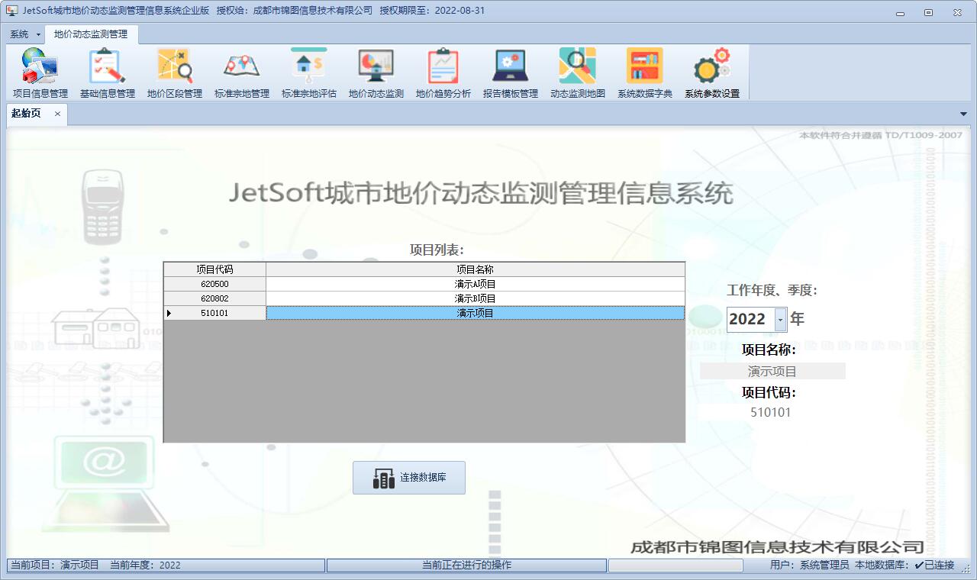
Task: Click the 项目代码 column header
Action: pos(214,269)
